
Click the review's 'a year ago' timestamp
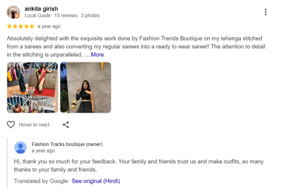coord(49,26)
